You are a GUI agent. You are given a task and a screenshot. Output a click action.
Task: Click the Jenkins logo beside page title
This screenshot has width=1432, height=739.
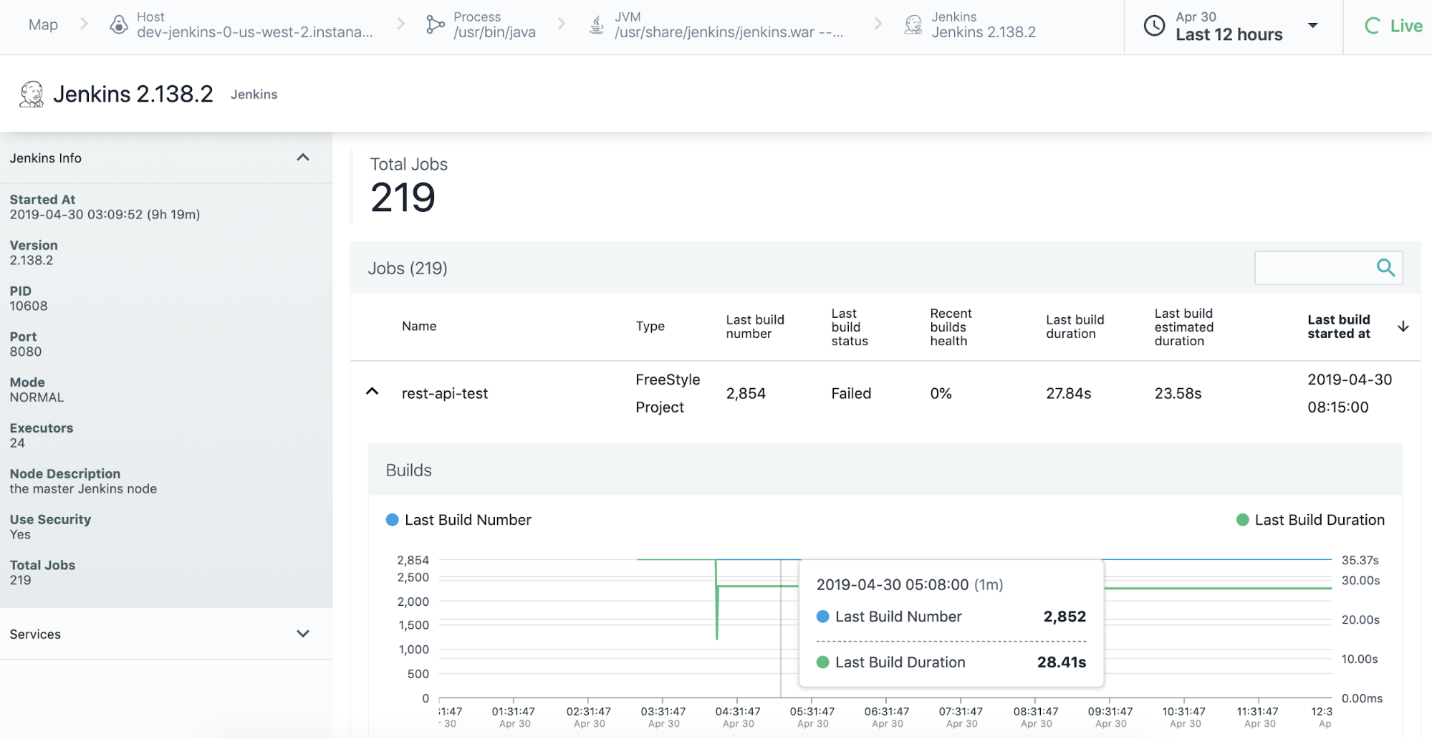[32, 95]
